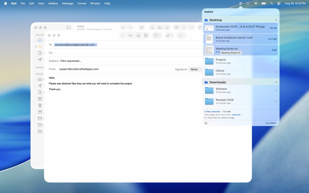309x193 pixels.
Task: Open the battery status in the menu bar
Action: click(264, 4)
